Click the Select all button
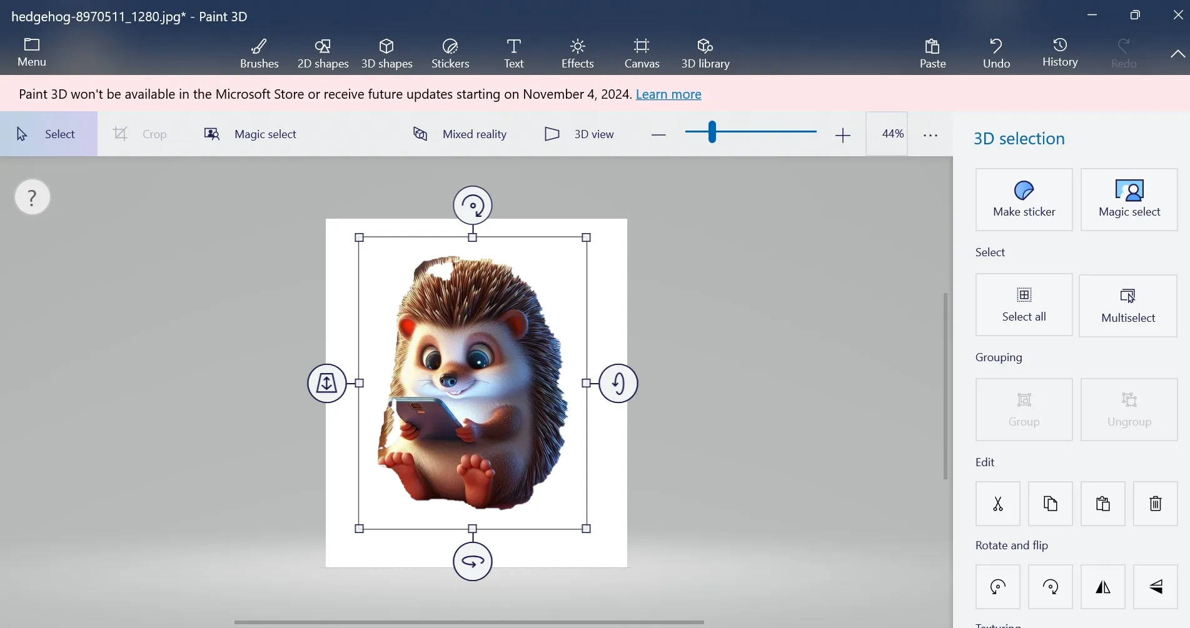The width and height of the screenshot is (1190, 628). pyautogui.click(x=1024, y=304)
